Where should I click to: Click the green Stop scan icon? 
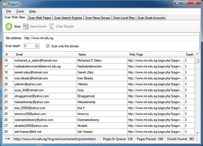[x=9, y=26]
